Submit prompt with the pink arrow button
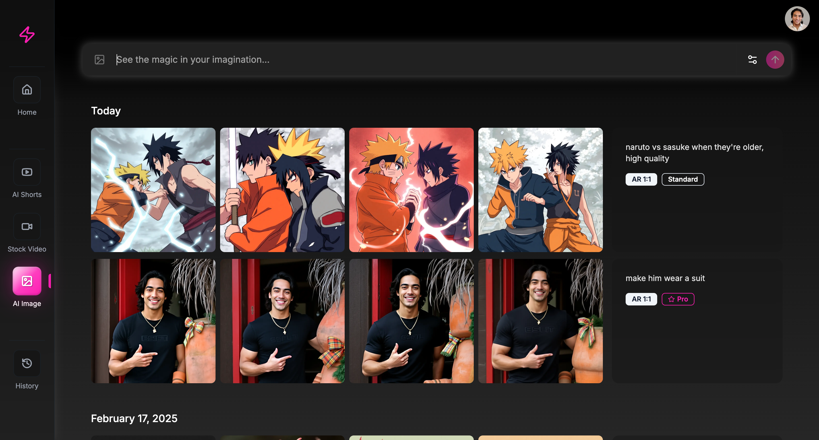The image size is (819, 440). coord(775,60)
